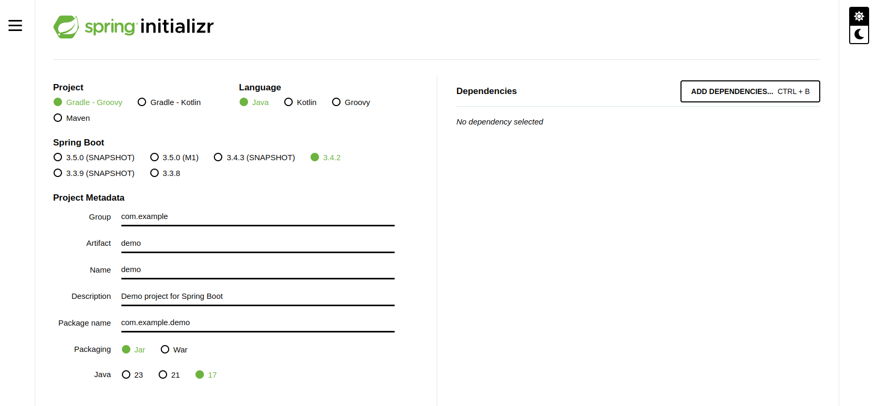Image resolution: width=877 pixels, height=406 pixels.
Task: Select Spring Boot 3.5.0 (SNAPSHOT)
Action: point(94,158)
